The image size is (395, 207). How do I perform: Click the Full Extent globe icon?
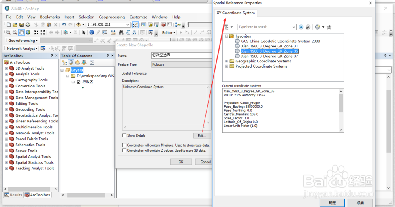[28, 32]
